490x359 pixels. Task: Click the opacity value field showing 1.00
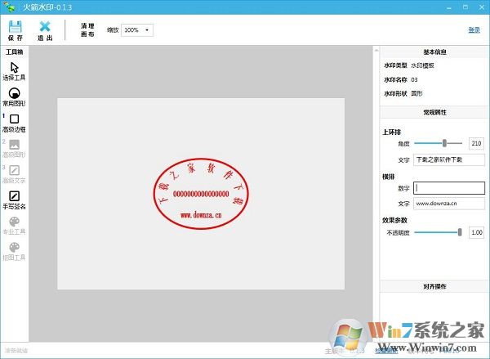476,232
